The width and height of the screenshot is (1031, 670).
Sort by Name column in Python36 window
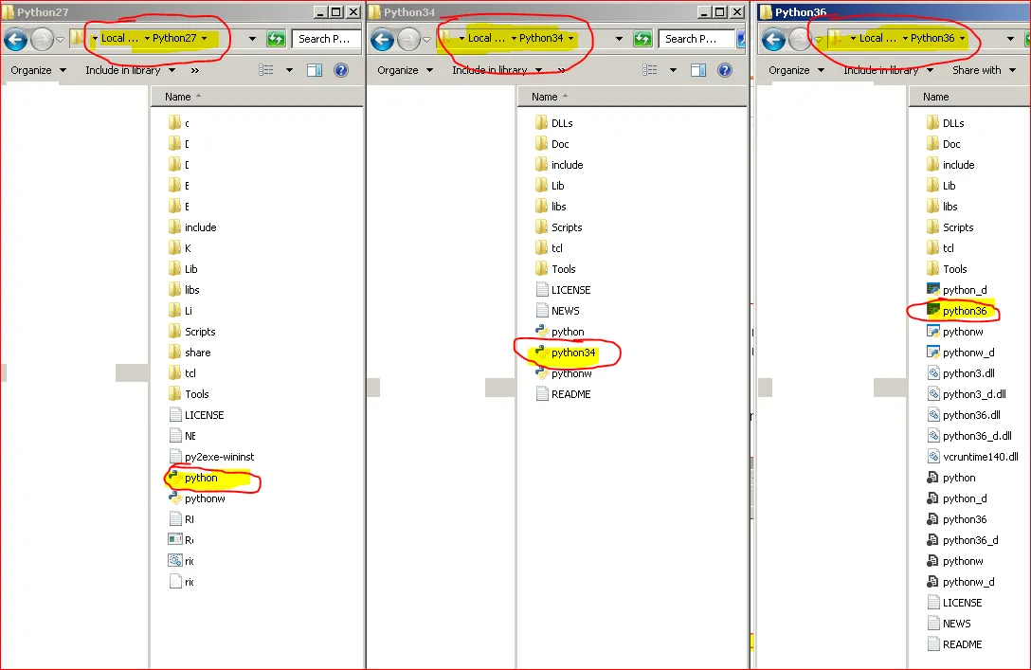click(969, 97)
